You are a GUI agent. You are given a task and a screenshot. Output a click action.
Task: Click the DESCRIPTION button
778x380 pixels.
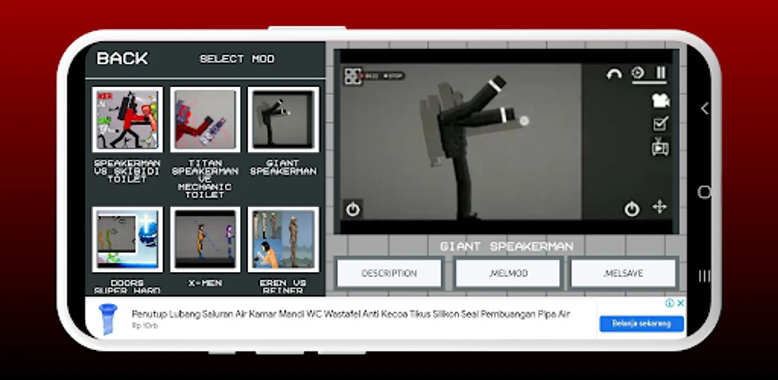(389, 273)
